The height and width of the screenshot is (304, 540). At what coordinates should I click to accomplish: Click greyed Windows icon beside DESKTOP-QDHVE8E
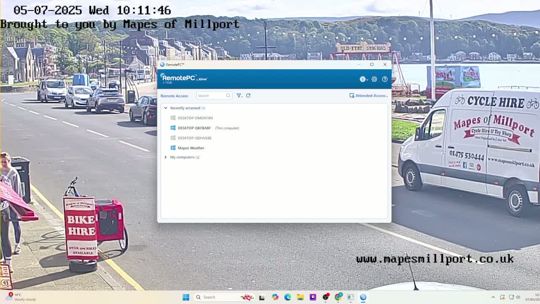point(173,138)
